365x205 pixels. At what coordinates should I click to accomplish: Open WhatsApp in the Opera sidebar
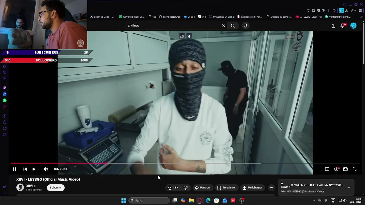tap(5, 101)
